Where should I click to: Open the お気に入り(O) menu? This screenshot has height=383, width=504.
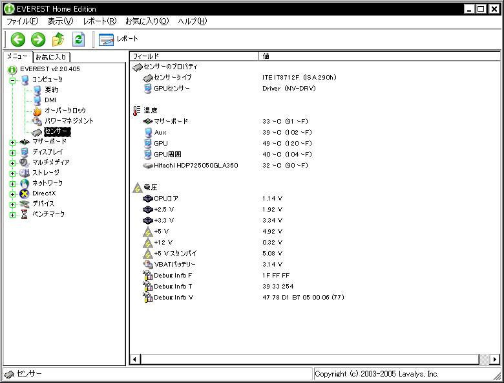tap(147, 21)
